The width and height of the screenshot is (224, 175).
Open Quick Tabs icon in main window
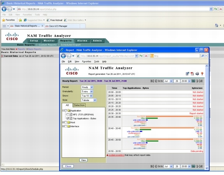pos(4,26)
